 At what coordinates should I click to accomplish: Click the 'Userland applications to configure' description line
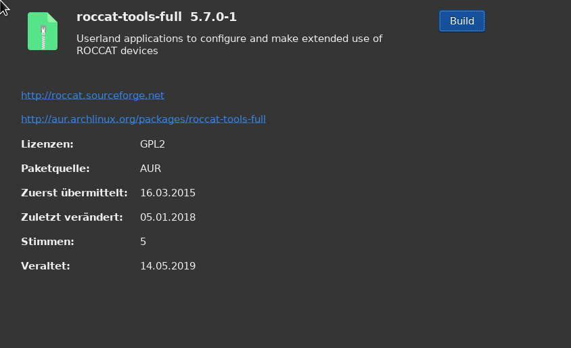[229, 39]
